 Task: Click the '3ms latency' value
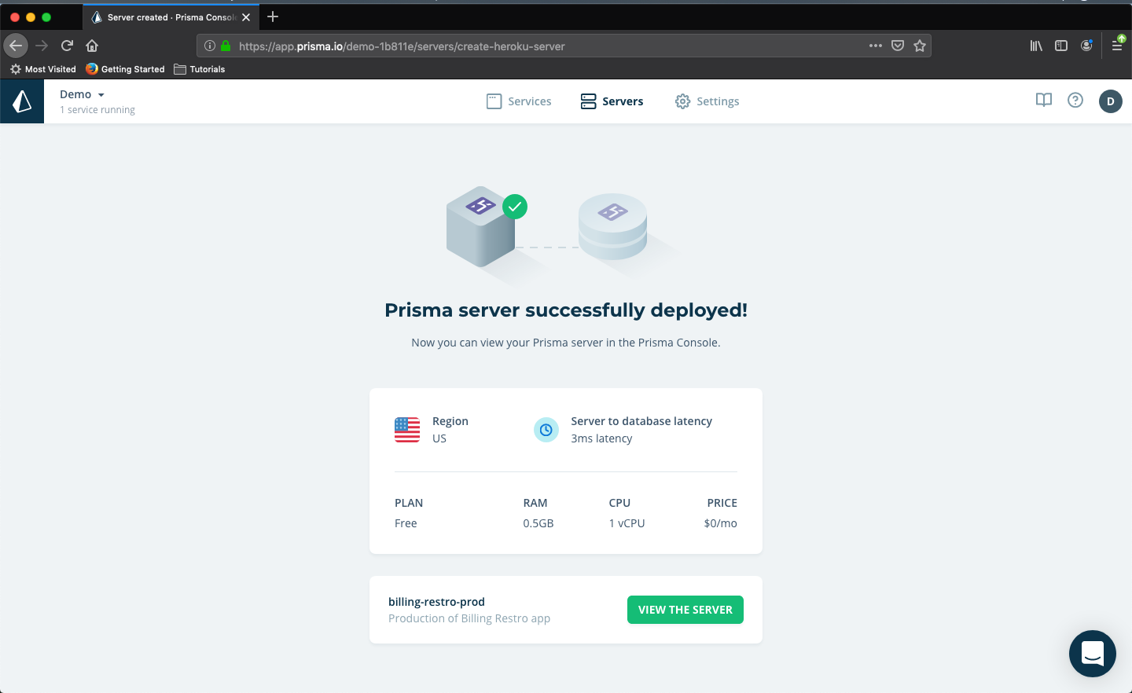[x=601, y=438]
